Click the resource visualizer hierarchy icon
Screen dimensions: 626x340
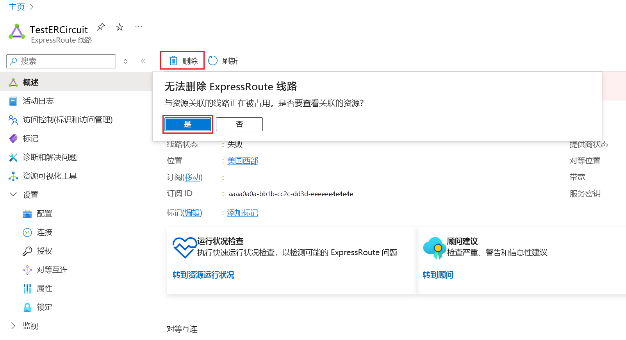[x=13, y=176]
